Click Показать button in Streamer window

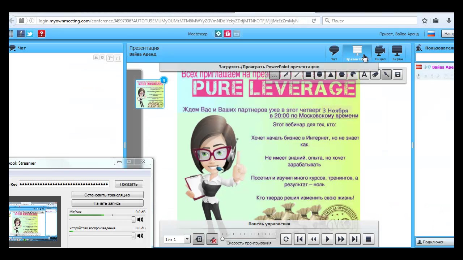point(129,184)
